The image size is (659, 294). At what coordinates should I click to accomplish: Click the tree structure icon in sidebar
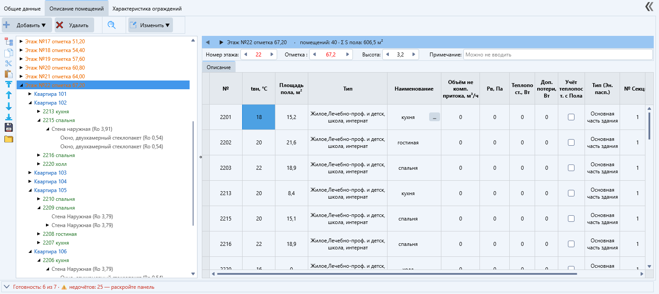tap(8, 42)
